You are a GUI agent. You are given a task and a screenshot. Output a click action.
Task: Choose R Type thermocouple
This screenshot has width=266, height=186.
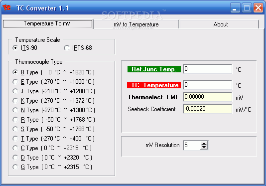54,120
